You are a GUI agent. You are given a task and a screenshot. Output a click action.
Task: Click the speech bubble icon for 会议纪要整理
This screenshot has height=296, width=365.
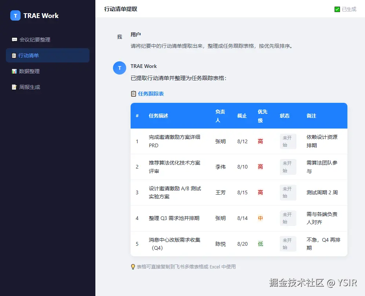(x=14, y=40)
